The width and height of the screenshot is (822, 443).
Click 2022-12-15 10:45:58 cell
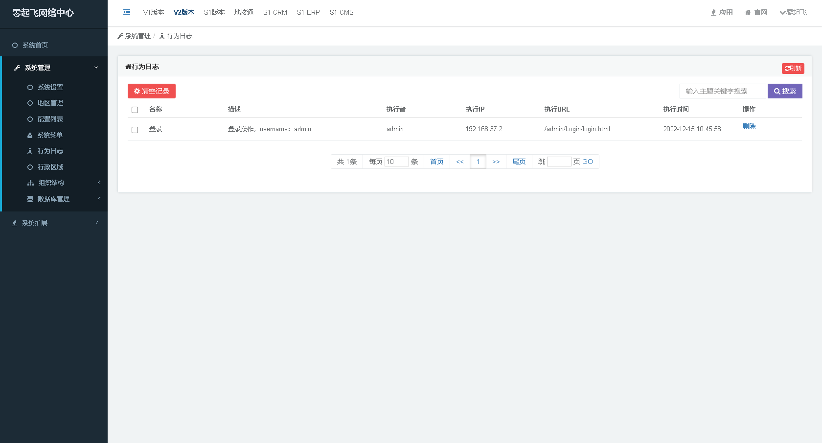point(692,129)
